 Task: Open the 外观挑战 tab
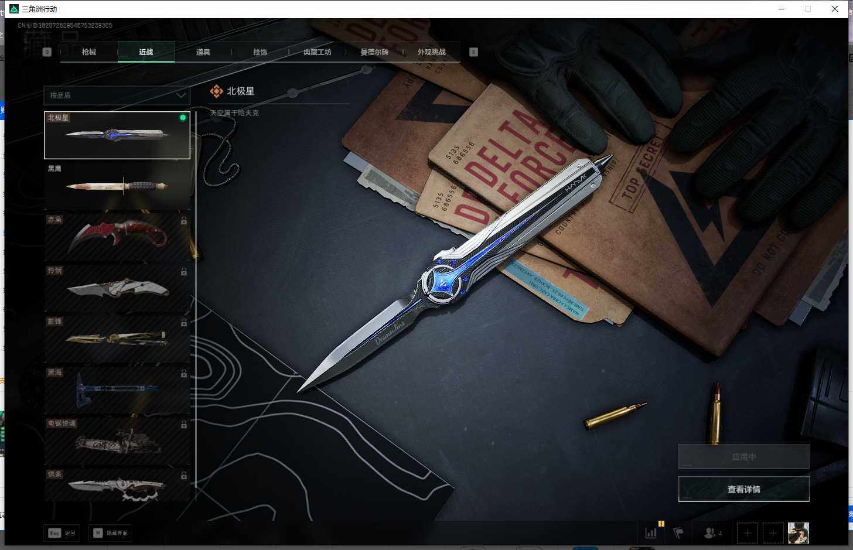[x=432, y=52]
